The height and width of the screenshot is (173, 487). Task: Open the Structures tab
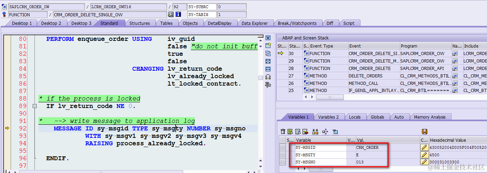pyautogui.click(x=139, y=23)
